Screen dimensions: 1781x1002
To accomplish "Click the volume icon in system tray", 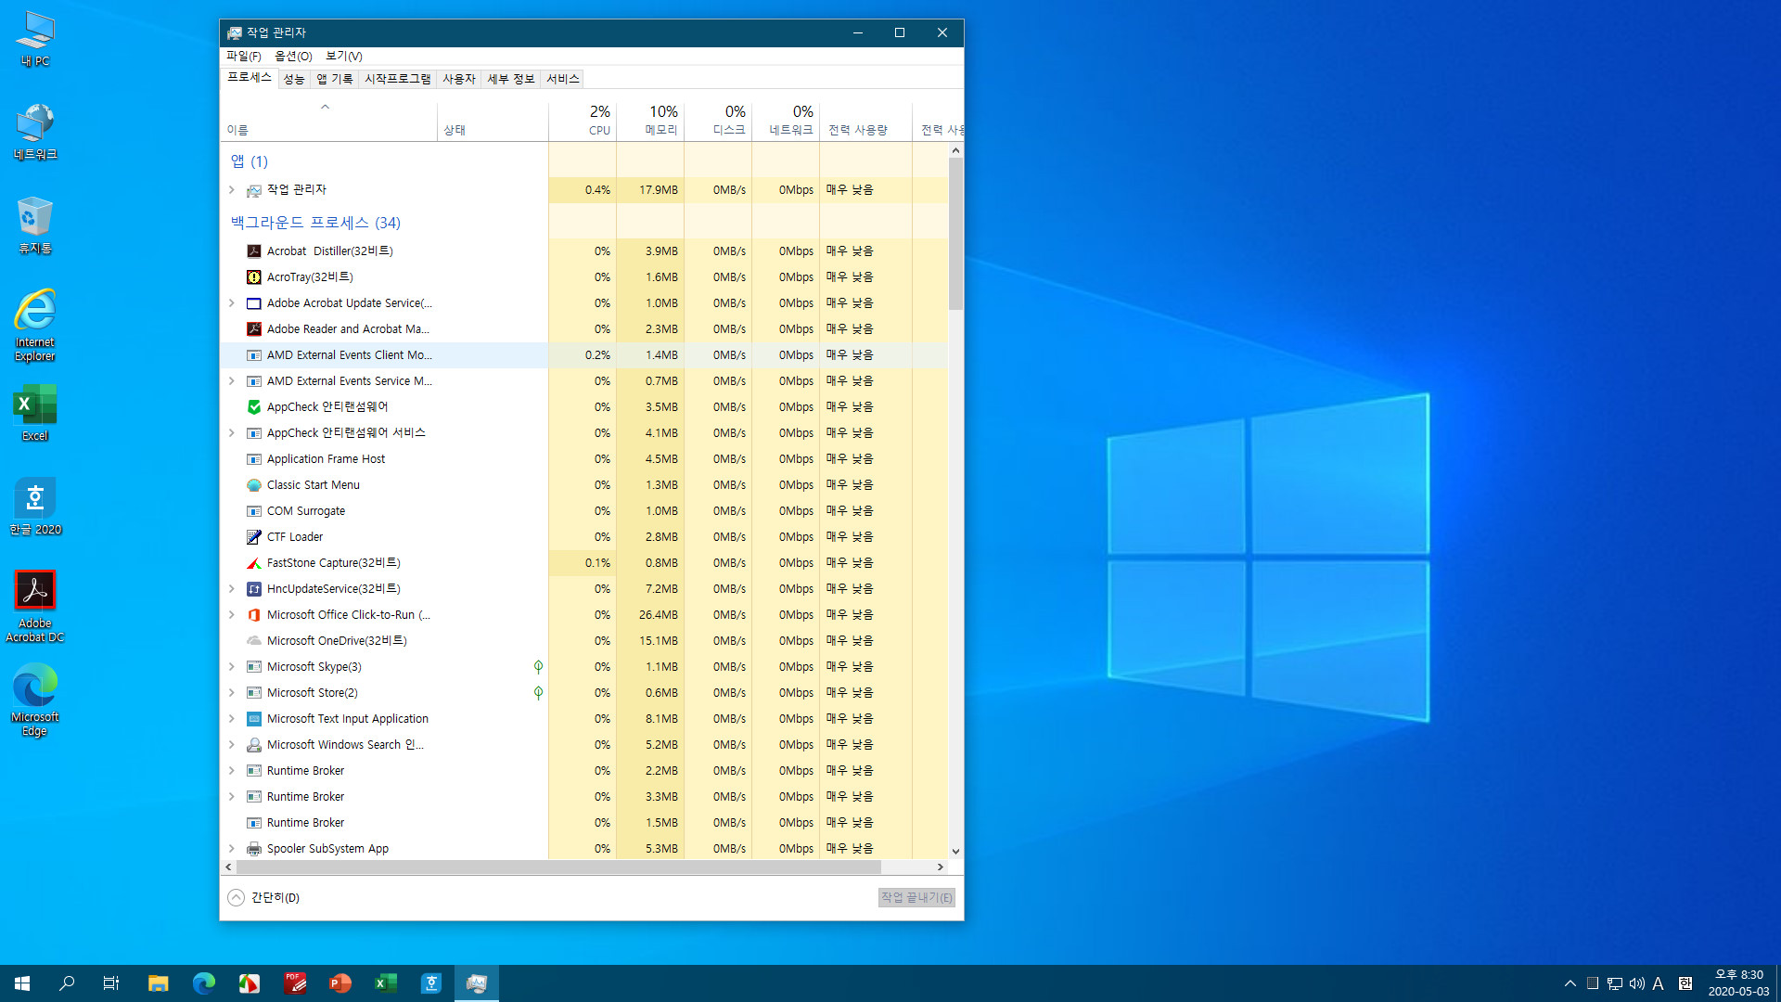I will click(x=1637, y=983).
